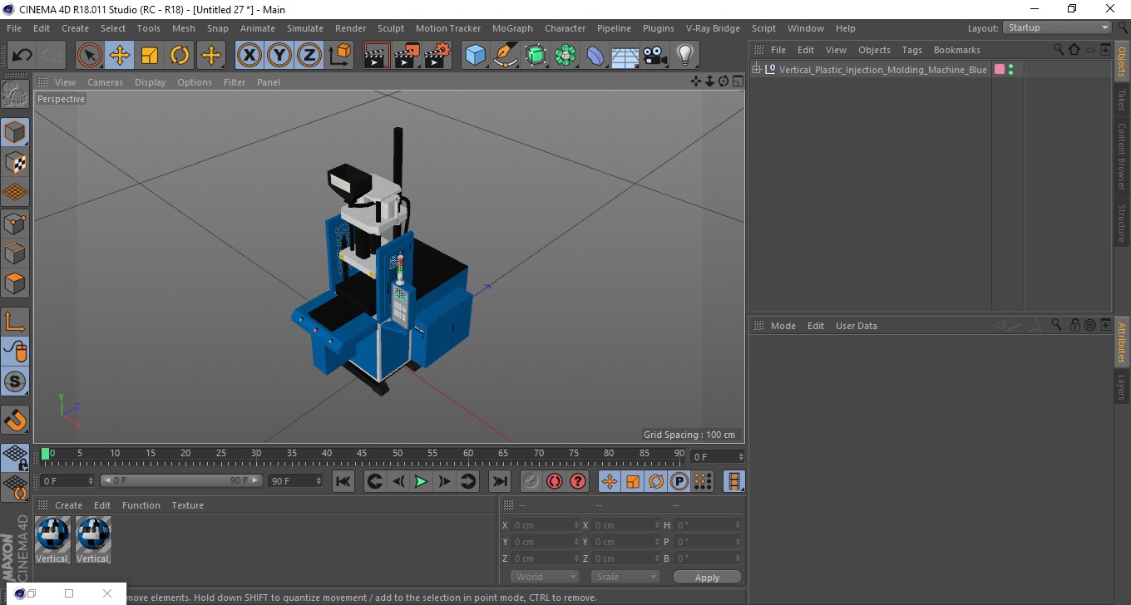
Task: Go to start of animation
Action: [x=343, y=481]
